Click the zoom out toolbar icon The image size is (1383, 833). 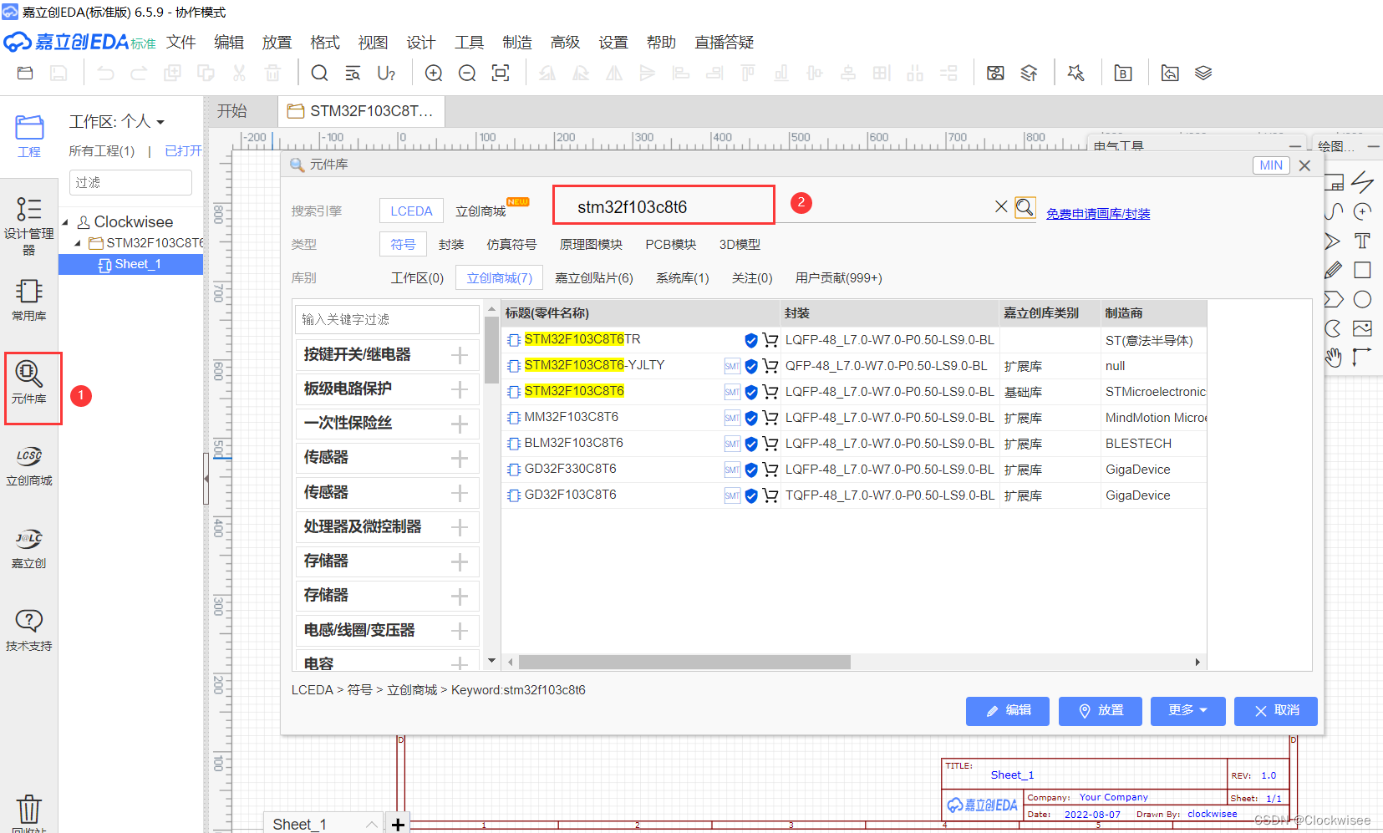click(467, 74)
